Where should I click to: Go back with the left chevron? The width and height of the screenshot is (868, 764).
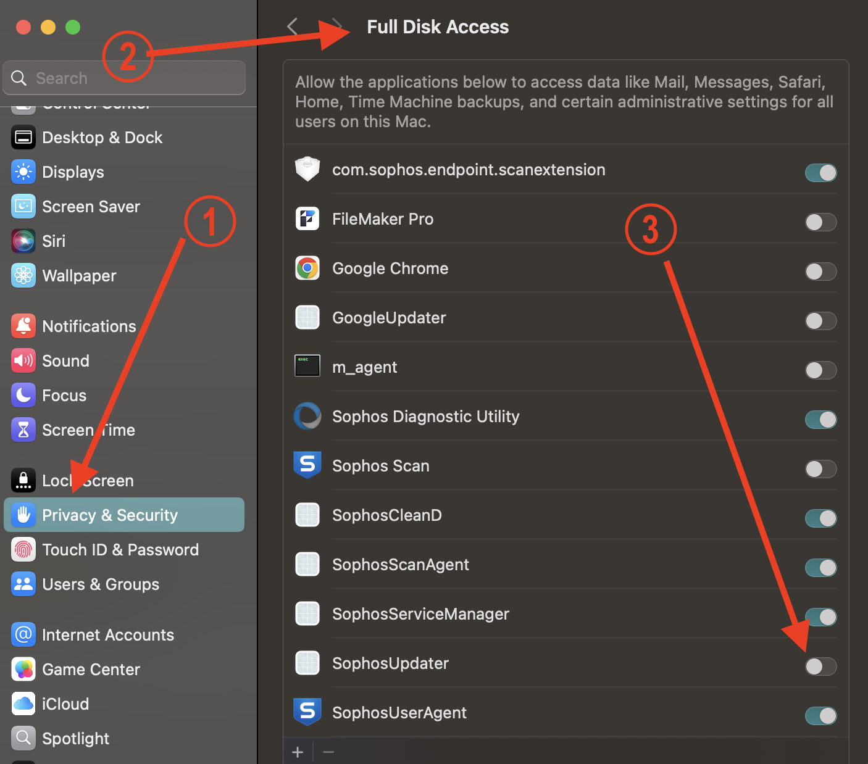(293, 27)
